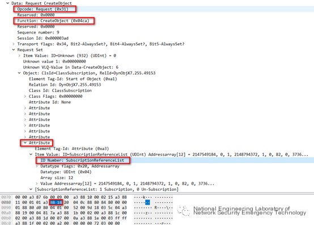Image resolution: width=314 pixels, height=225 pixels.
Task: Click hex offset 0090 row label
Action: click(6, 208)
